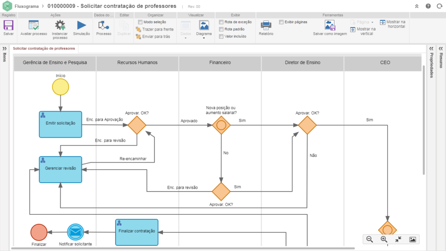Click the Salvar disk icon
This screenshot has width=446, height=251.
click(8, 26)
